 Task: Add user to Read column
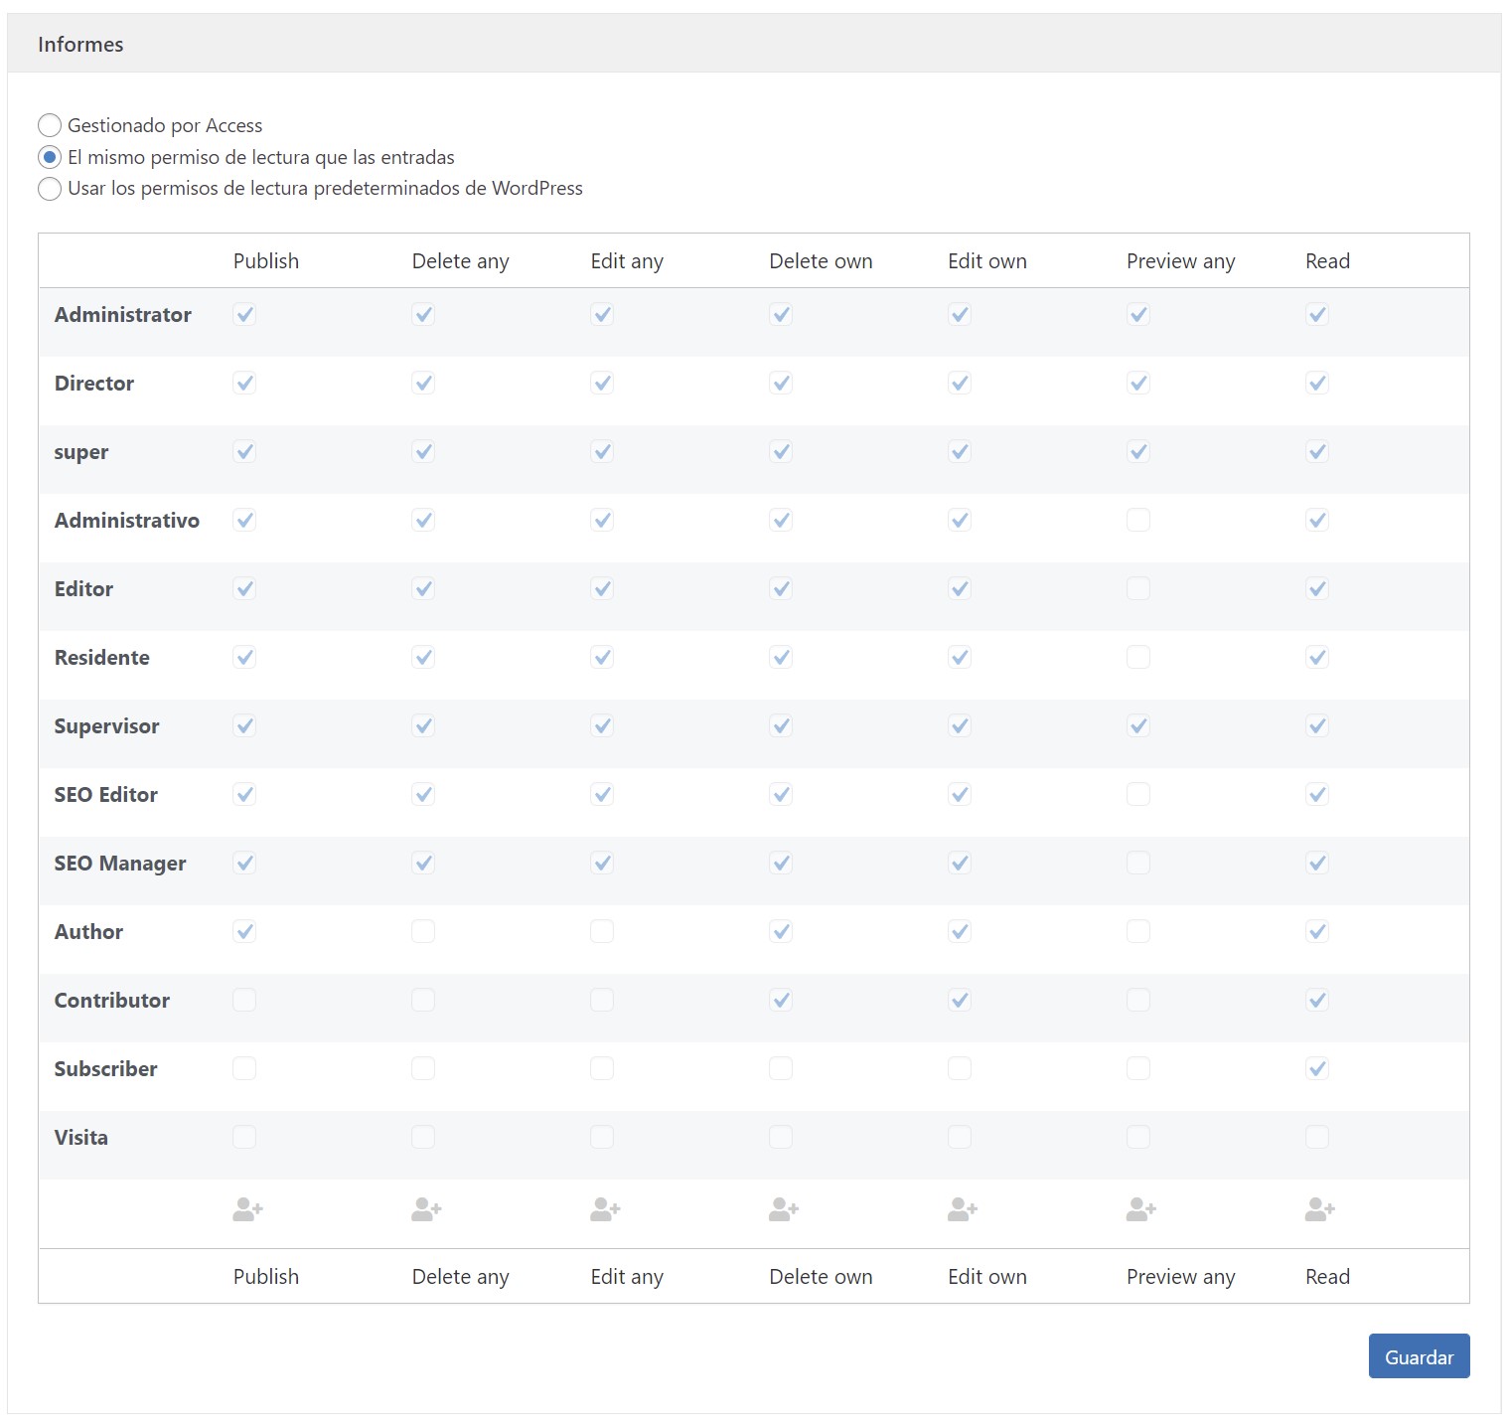coord(1320,1209)
